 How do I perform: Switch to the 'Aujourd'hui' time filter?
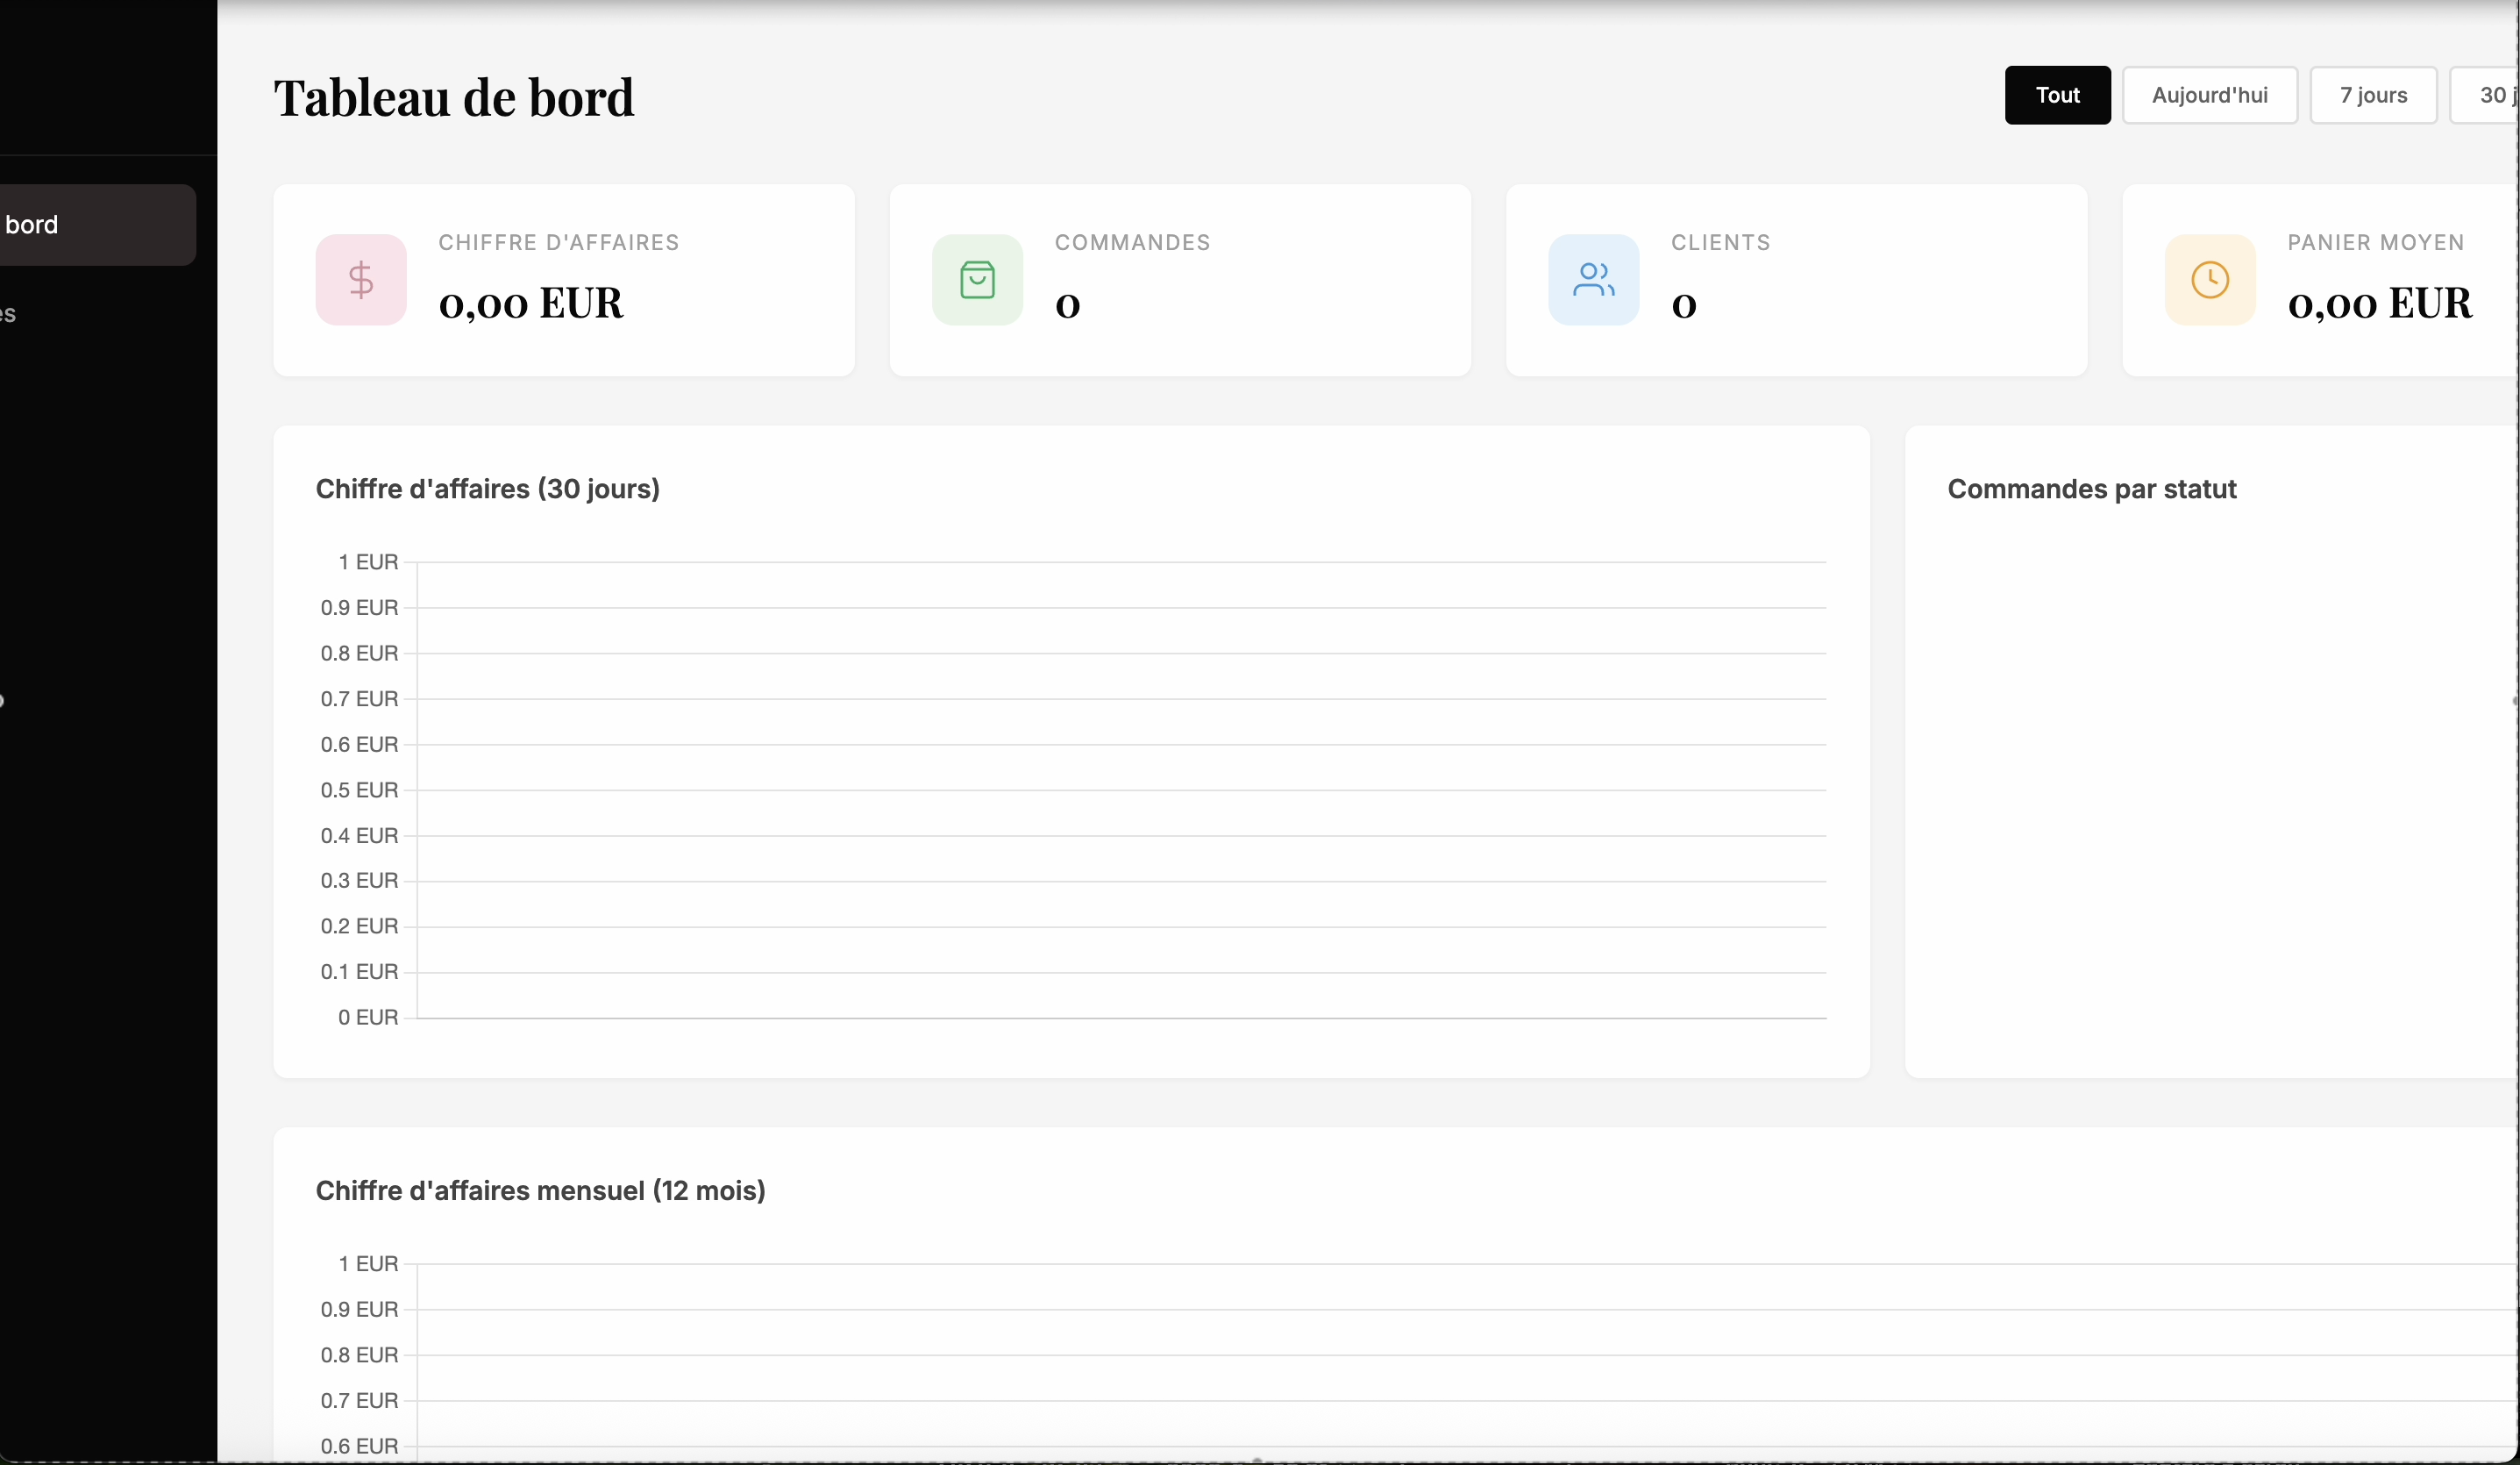(2209, 94)
